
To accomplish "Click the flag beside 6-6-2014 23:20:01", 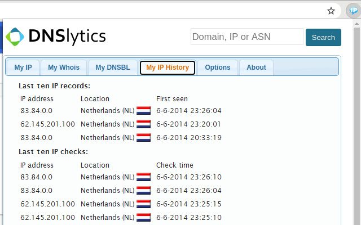I will pos(143,124).
